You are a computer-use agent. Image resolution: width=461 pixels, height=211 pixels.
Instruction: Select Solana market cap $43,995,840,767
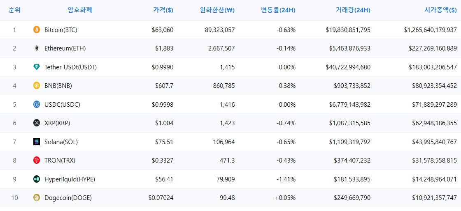point(435,142)
